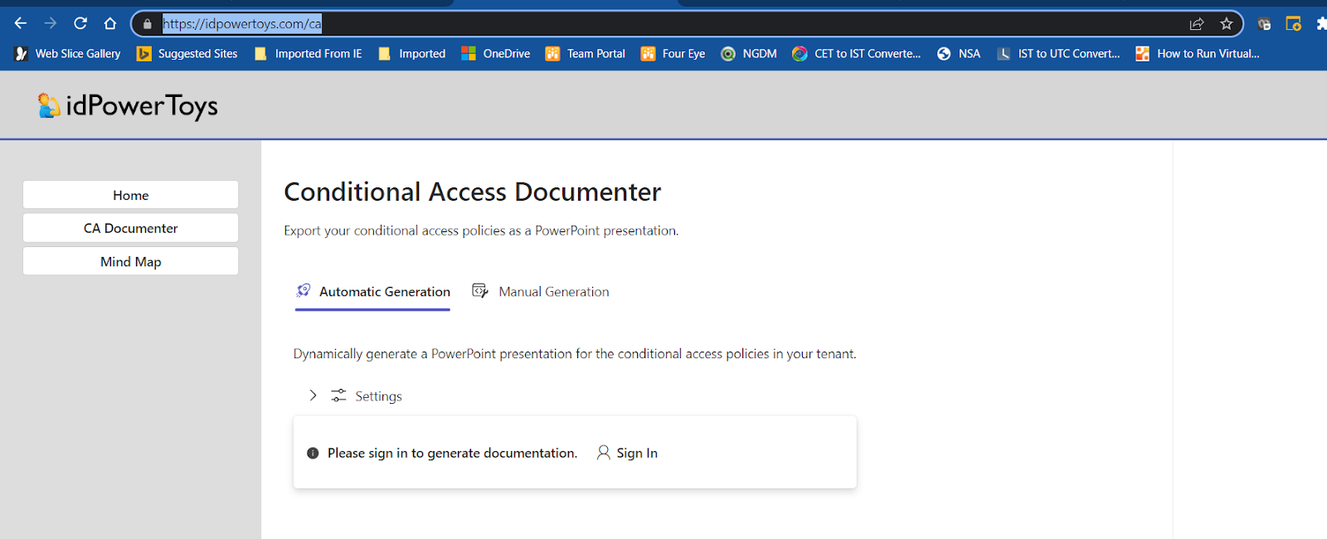Open the How to Run Virtual bookmark
Image resolution: width=1327 pixels, height=539 pixels.
point(1198,54)
